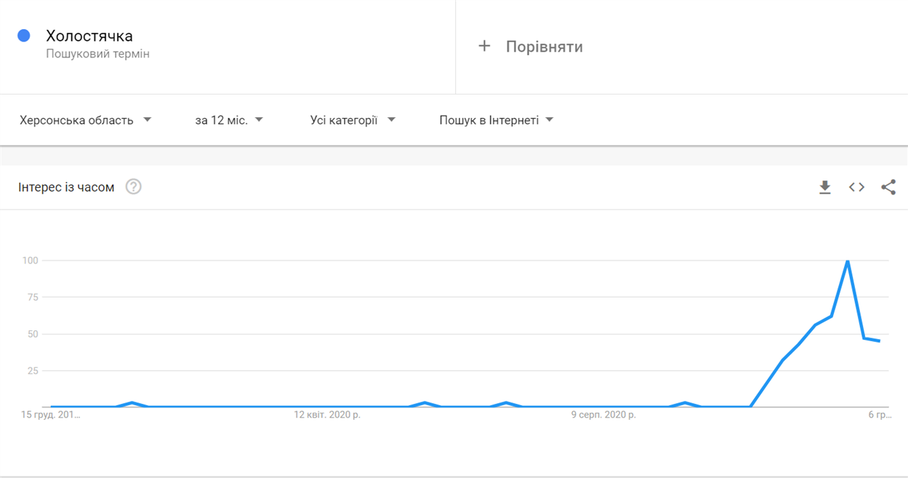Click the Інтерес із часом heading
Screen dimensions: 908x478
pyautogui.click(x=66, y=187)
